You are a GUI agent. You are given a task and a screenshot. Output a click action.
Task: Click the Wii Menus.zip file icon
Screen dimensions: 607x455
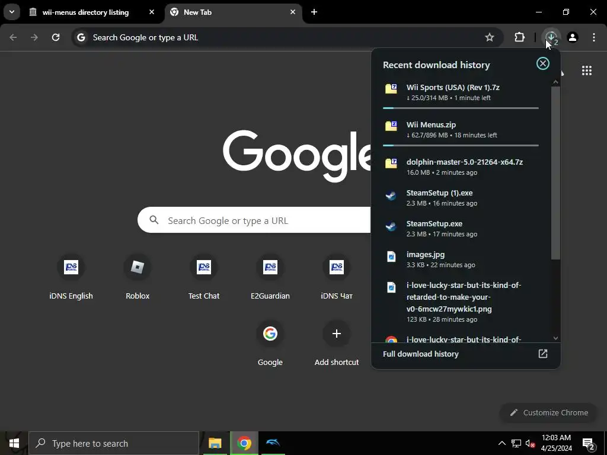[391, 126]
